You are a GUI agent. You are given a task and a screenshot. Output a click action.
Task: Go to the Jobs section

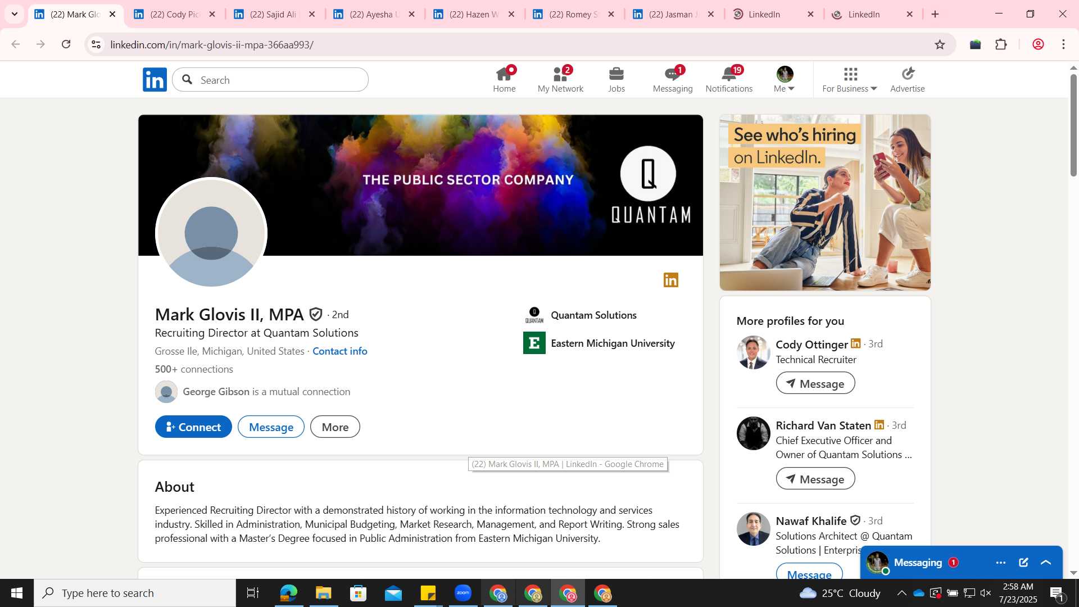pos(616,80)
